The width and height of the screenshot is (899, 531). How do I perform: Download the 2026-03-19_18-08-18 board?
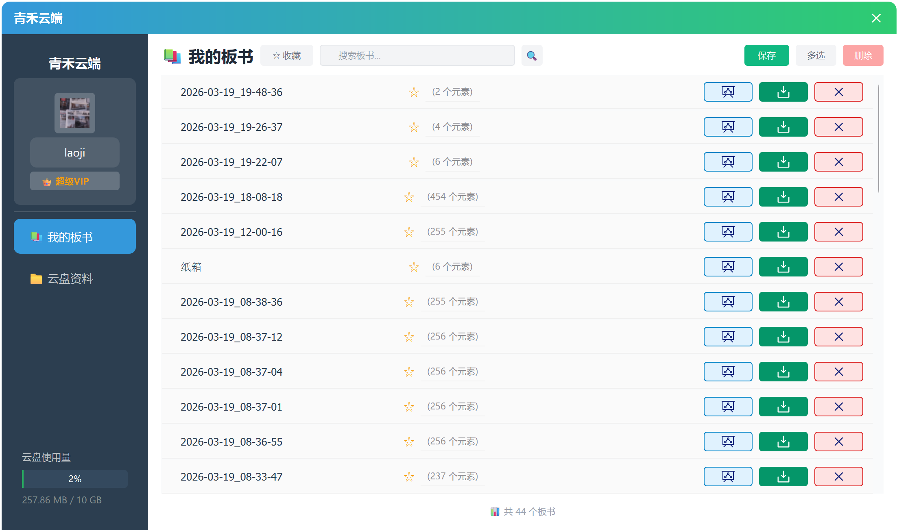[783, 197]
